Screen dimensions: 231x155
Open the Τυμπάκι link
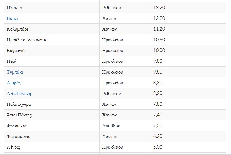15,72
